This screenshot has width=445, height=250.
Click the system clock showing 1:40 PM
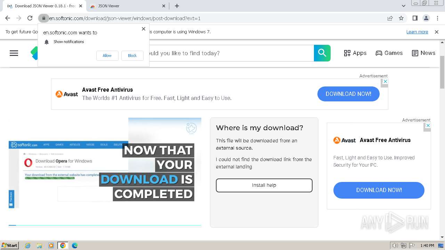pyautogui.click(x=427, y=245)
